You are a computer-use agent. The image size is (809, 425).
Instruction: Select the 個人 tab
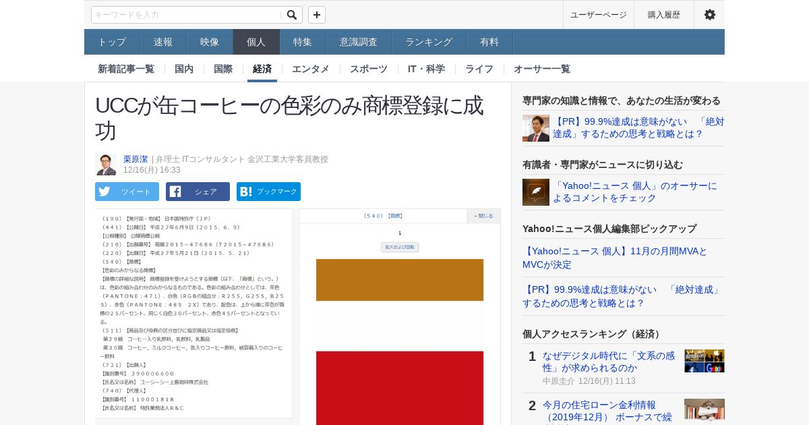coord(256,42)
